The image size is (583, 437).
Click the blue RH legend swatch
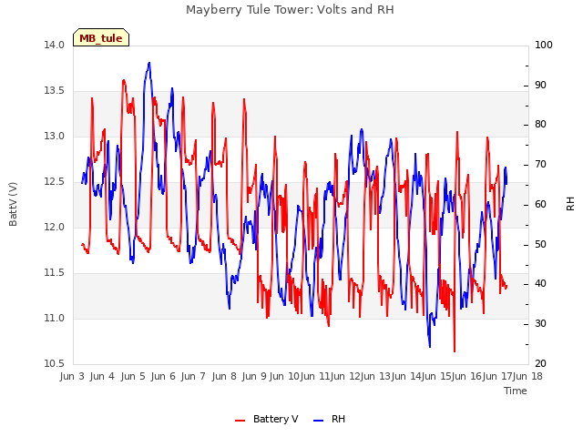[319, 421]
